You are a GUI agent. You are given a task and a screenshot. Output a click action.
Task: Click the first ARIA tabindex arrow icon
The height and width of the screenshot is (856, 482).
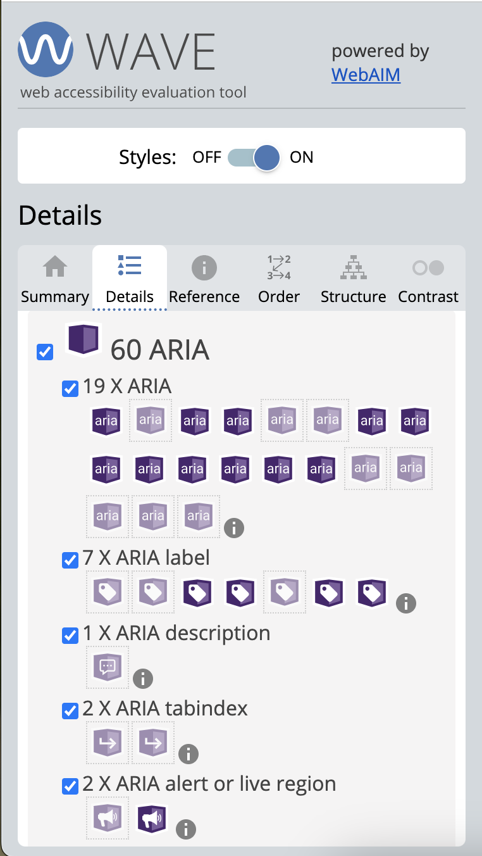coord(107,742)
